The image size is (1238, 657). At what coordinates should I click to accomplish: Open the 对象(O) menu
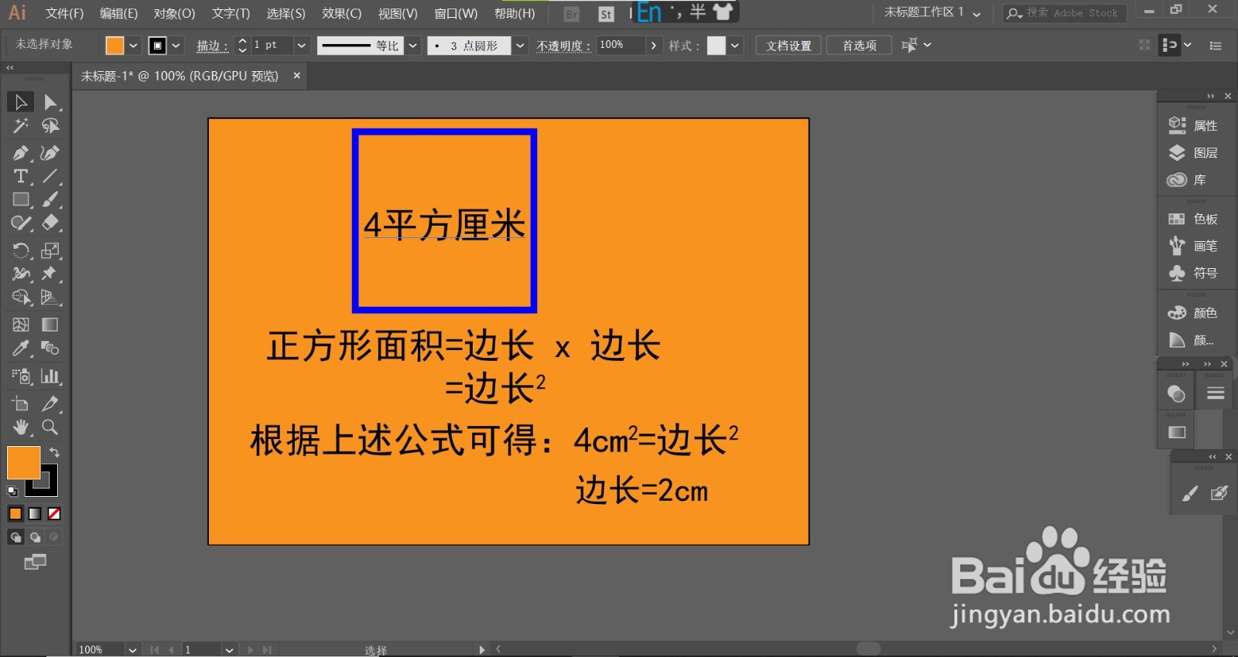click(x=174, y=13)
